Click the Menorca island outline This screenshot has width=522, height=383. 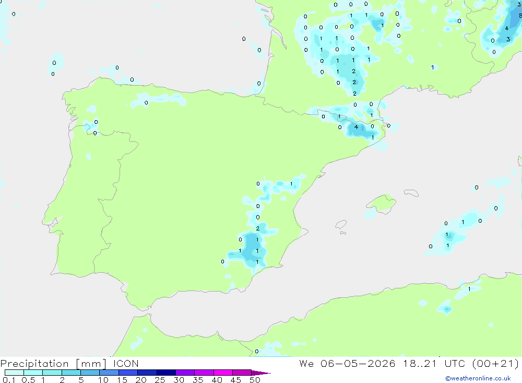coord(411,193)
